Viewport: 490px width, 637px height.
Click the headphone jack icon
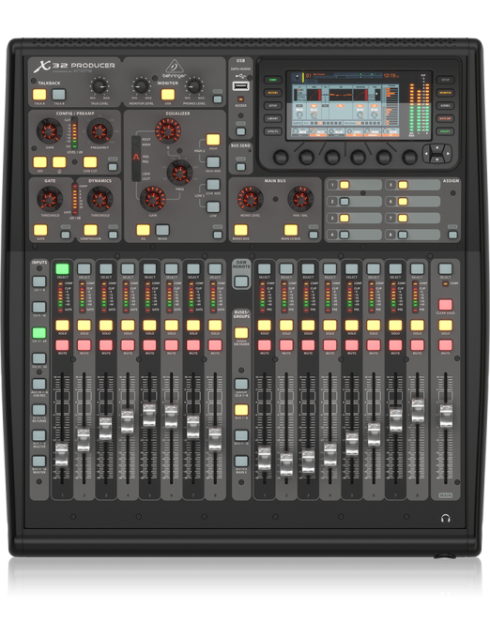coord(446,518)
